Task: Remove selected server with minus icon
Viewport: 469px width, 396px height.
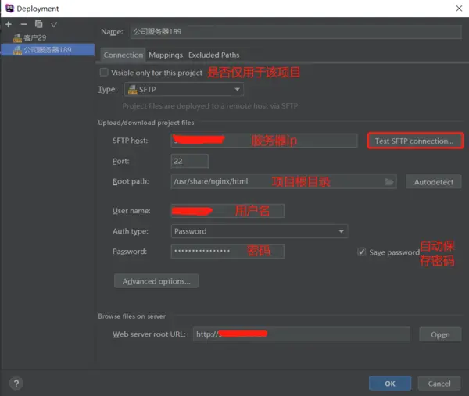Action: pos(23,24)
